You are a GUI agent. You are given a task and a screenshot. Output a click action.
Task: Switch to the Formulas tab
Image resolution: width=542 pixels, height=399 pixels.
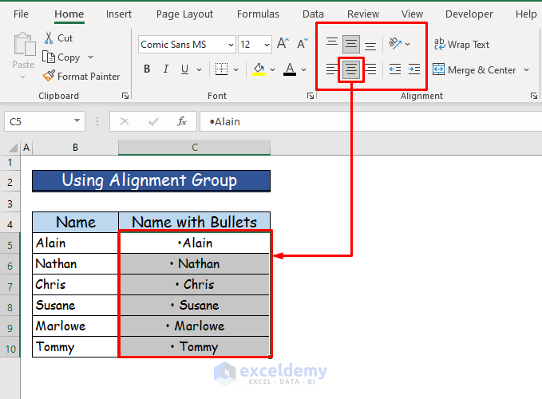pos(258,14)
